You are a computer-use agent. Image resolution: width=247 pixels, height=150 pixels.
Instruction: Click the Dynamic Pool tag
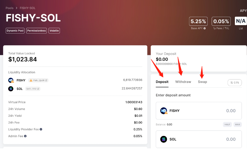[15, 31]
